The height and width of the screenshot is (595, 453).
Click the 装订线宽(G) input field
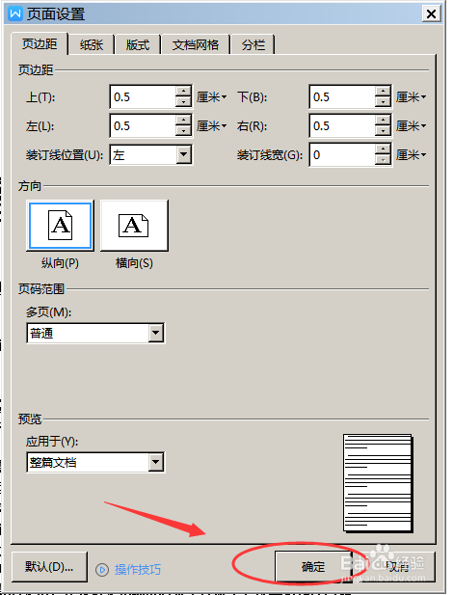[342, 155]
